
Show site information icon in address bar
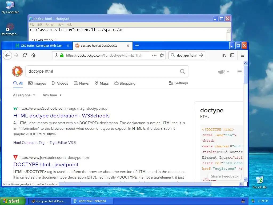coord(57,56)
